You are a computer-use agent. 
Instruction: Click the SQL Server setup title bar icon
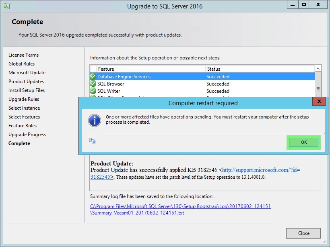tap(7, 6)
